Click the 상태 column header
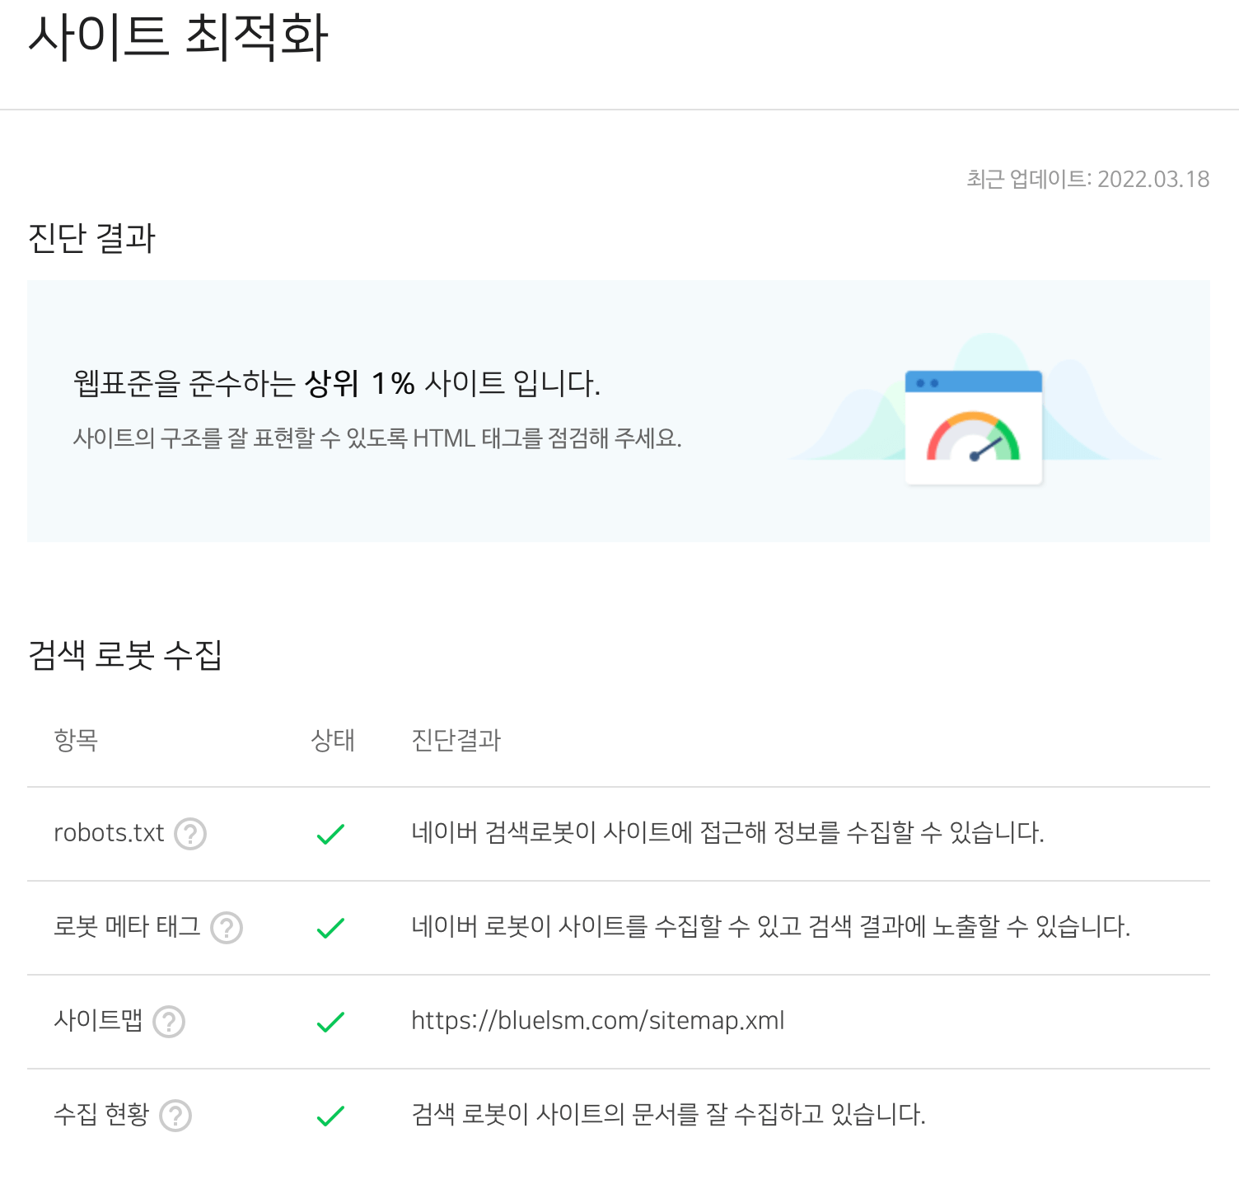This screenshot has width=1239, height=1203. click(x=333, y=740)
